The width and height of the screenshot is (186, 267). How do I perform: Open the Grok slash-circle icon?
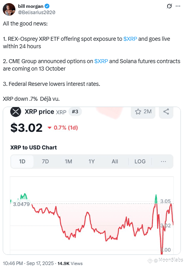(x=169, y=6)
